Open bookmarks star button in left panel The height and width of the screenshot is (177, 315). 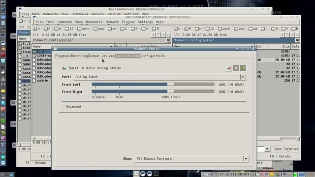pos(168,40)
